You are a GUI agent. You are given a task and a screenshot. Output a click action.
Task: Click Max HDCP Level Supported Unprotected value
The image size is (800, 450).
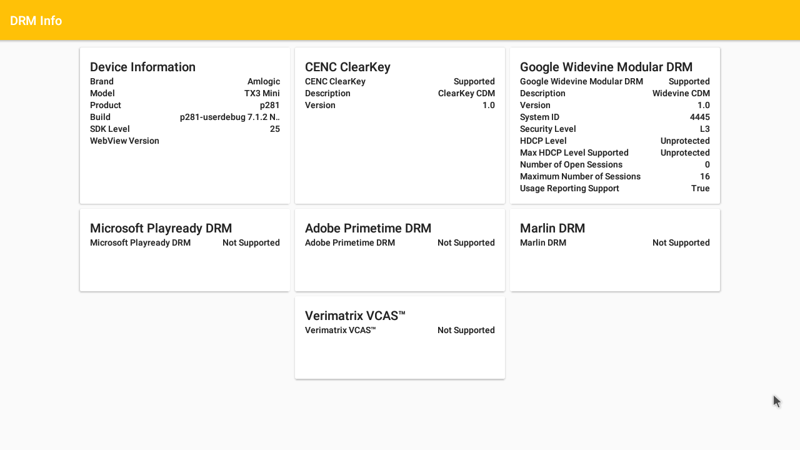[x=685, y=152]
